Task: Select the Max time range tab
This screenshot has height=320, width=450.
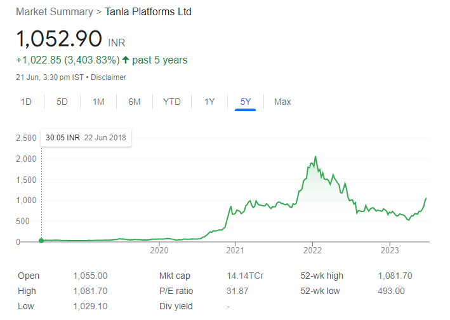Action: pos(282,102)
